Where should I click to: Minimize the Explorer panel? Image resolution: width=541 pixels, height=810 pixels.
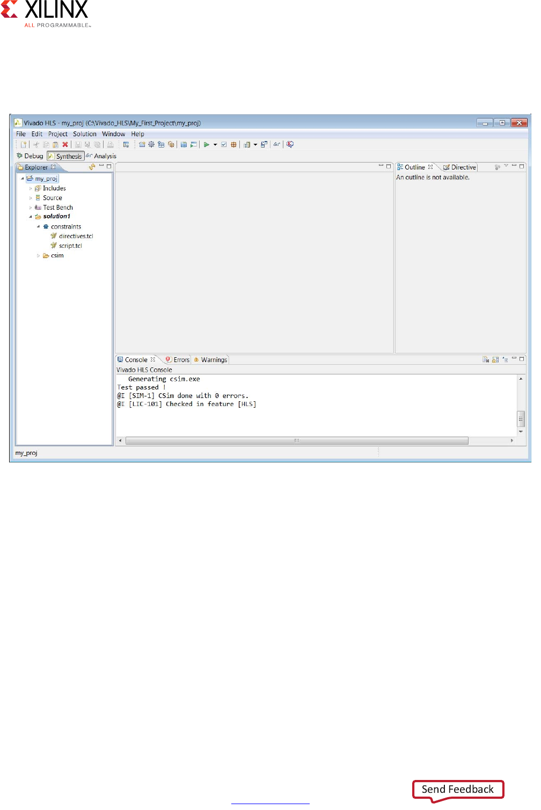point(101,166)
